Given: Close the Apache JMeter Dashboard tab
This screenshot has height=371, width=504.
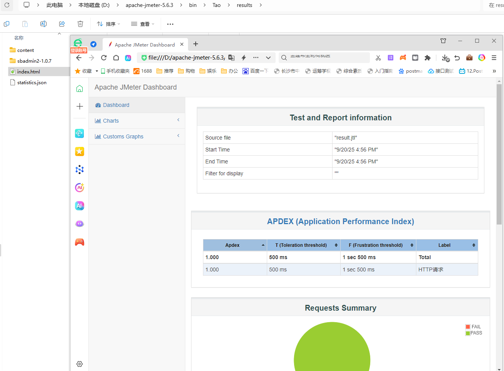Looking at the screenshot, I should coord(182,44).
